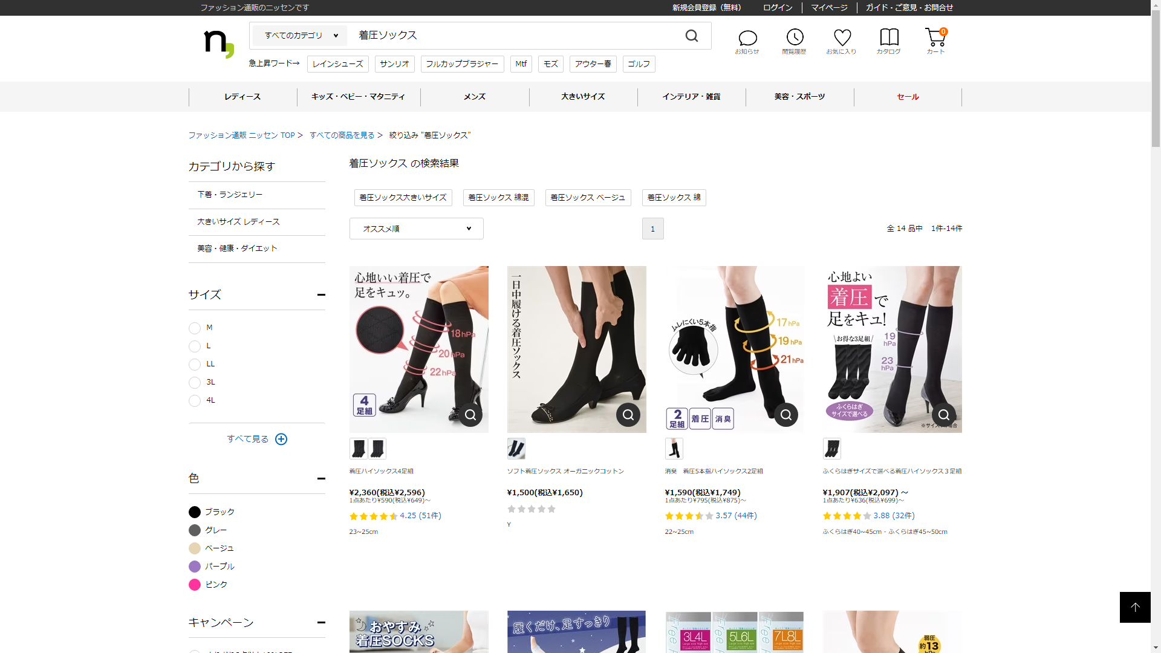
Task: Open the セール navigation tab
Action: pos(908,97)
